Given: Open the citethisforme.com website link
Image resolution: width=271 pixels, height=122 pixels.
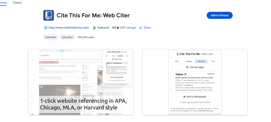Looking at the screenshot, I should [x=69, y=27].
